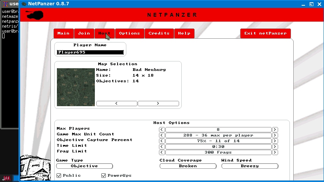Viewport: 324px width, 182px height.
Task: Click the 0:30 Time Limit bar
Action: pyautogui.click(x=218, y=147)
